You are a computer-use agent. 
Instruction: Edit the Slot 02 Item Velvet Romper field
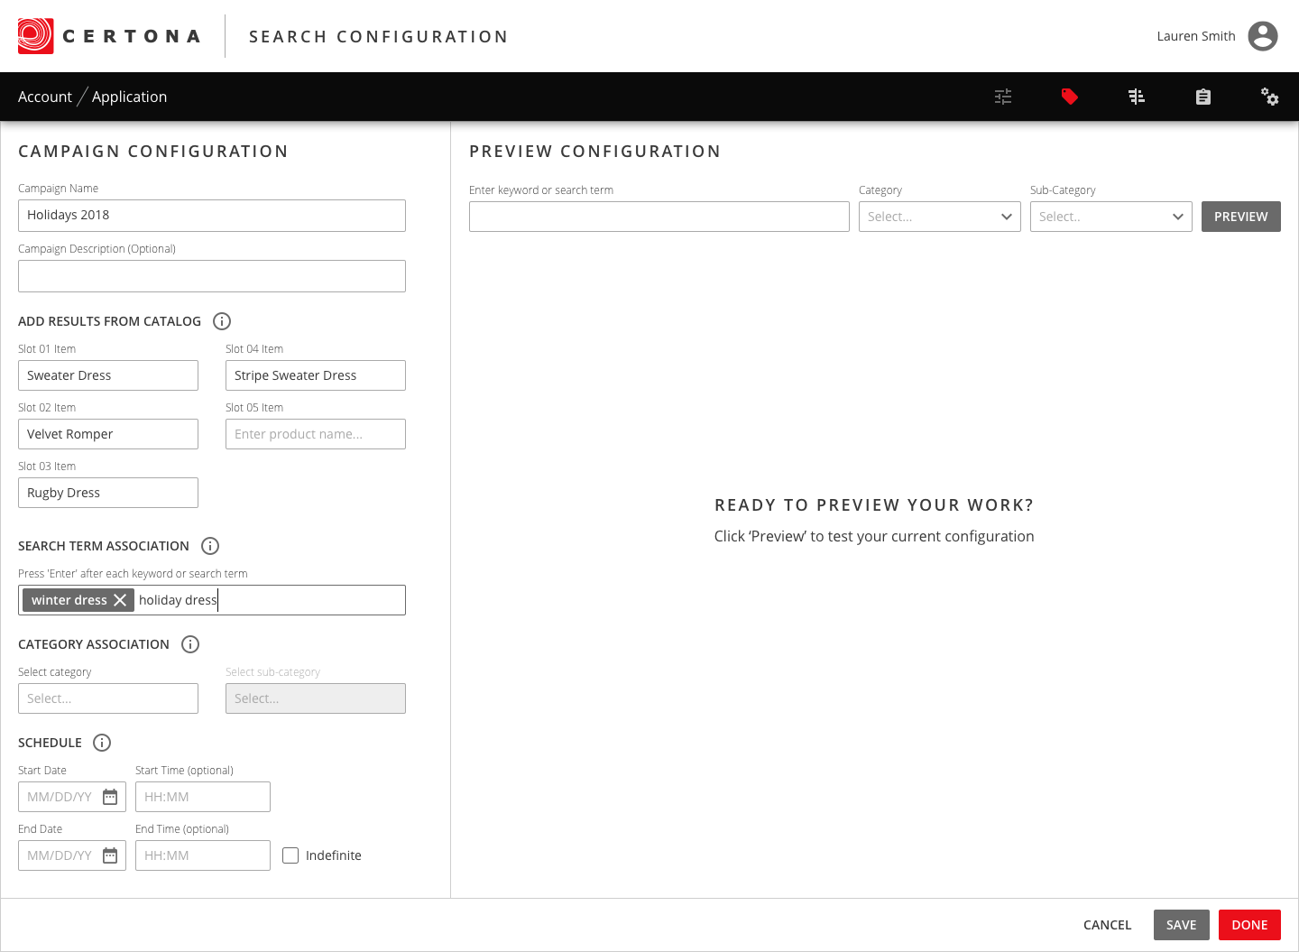coord(108,434)
